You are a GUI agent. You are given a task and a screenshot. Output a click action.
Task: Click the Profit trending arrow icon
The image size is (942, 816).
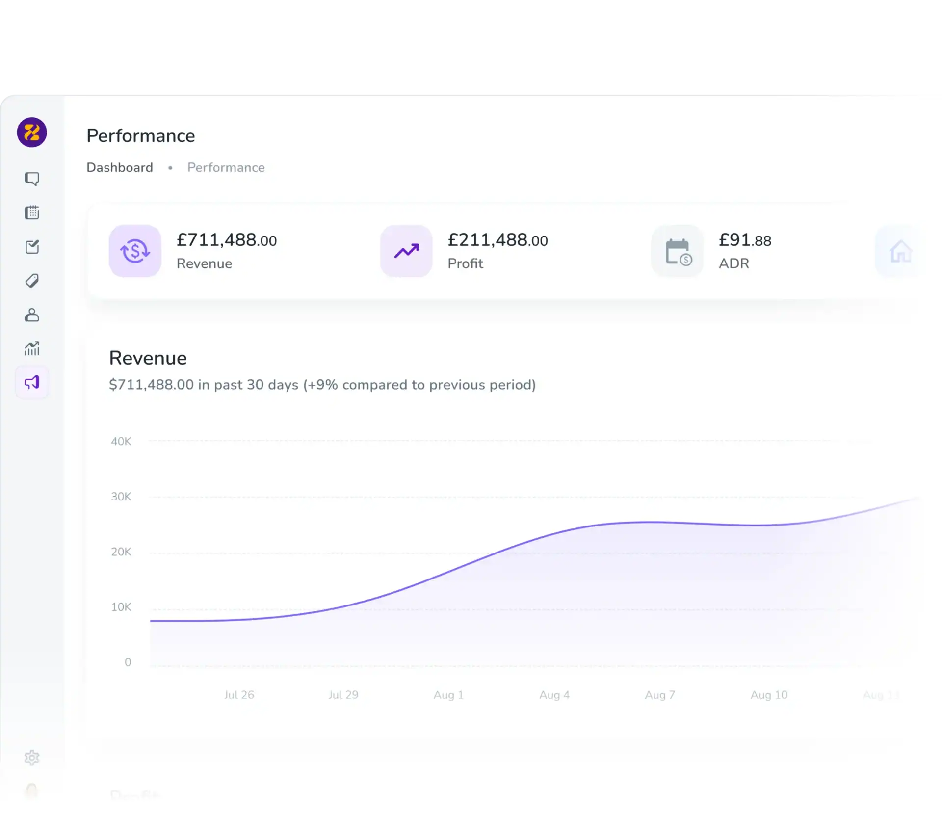point(406,251)
